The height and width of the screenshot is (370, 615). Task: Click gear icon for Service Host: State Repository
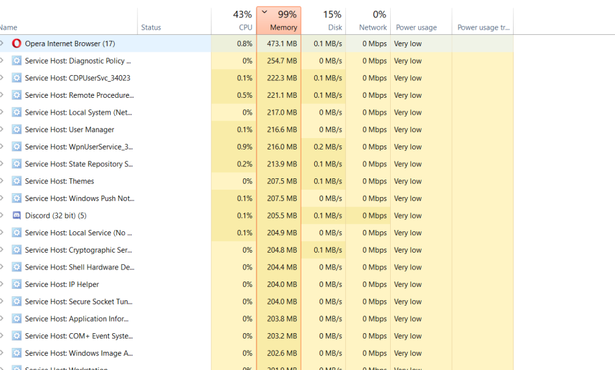point(17,164)
